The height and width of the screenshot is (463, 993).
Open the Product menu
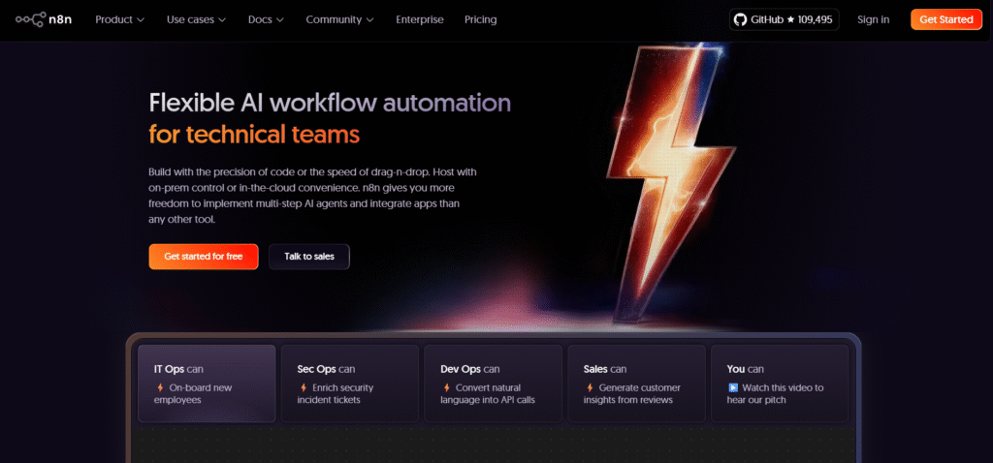[x=119, y=19]
